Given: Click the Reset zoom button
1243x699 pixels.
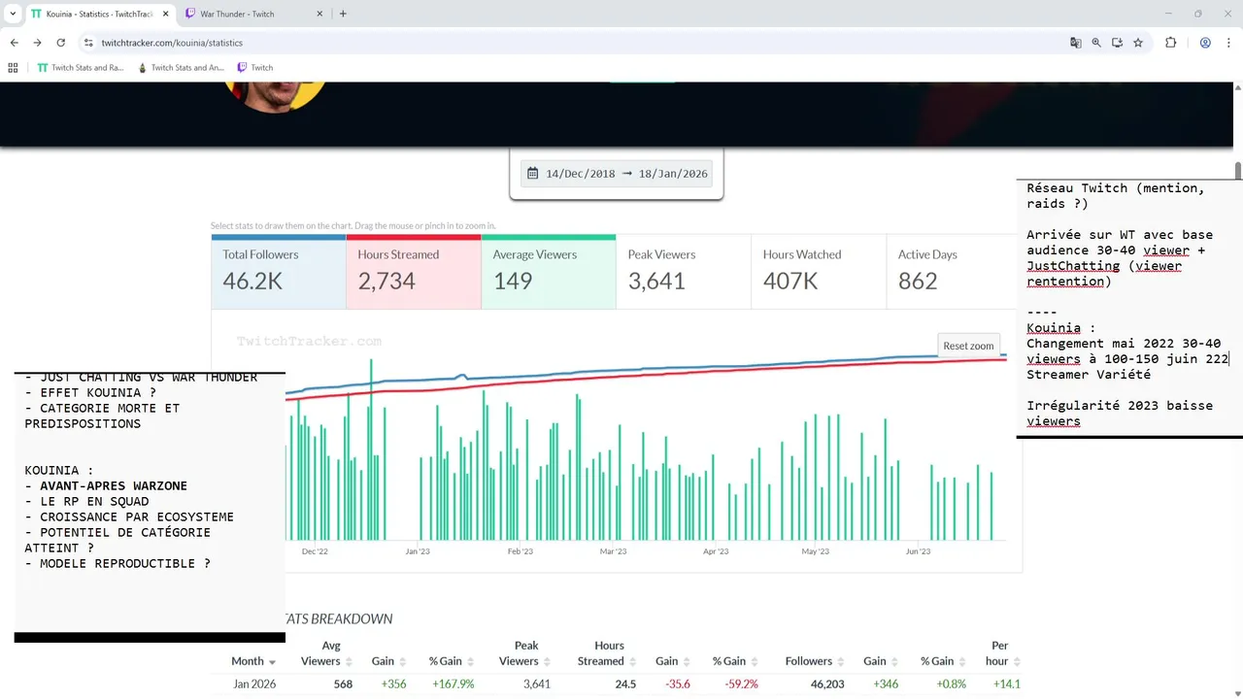Looking at the screenshot, I should [x=968, y=346].
